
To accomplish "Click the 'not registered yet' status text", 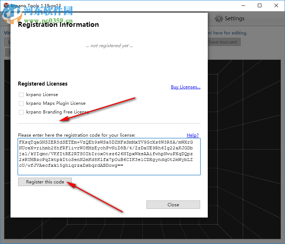I will click(109, 46).
